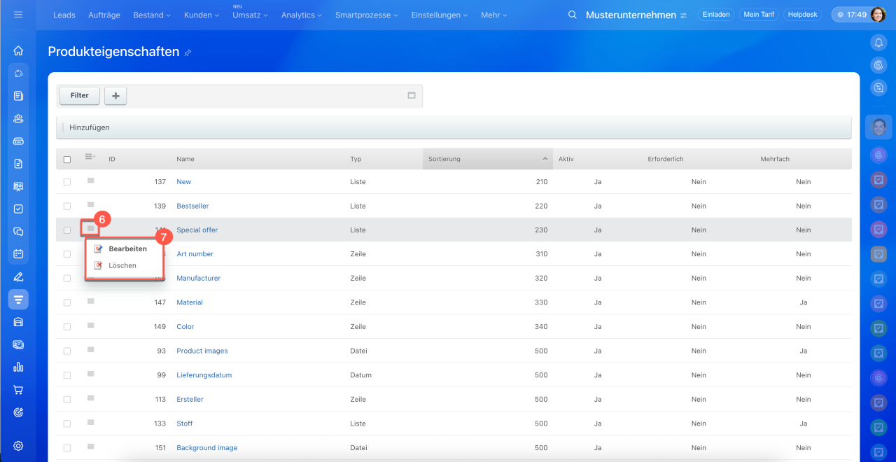Select Löschen in the context menu

[x=122, y=265]
